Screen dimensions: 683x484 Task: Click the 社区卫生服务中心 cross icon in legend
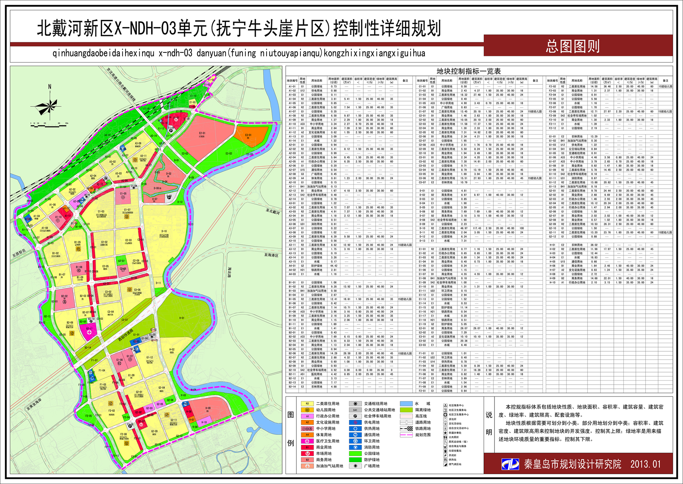click(x=445, y=414)
